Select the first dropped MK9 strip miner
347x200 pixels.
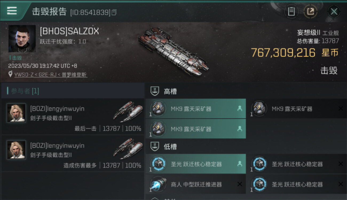pos(196,109)
